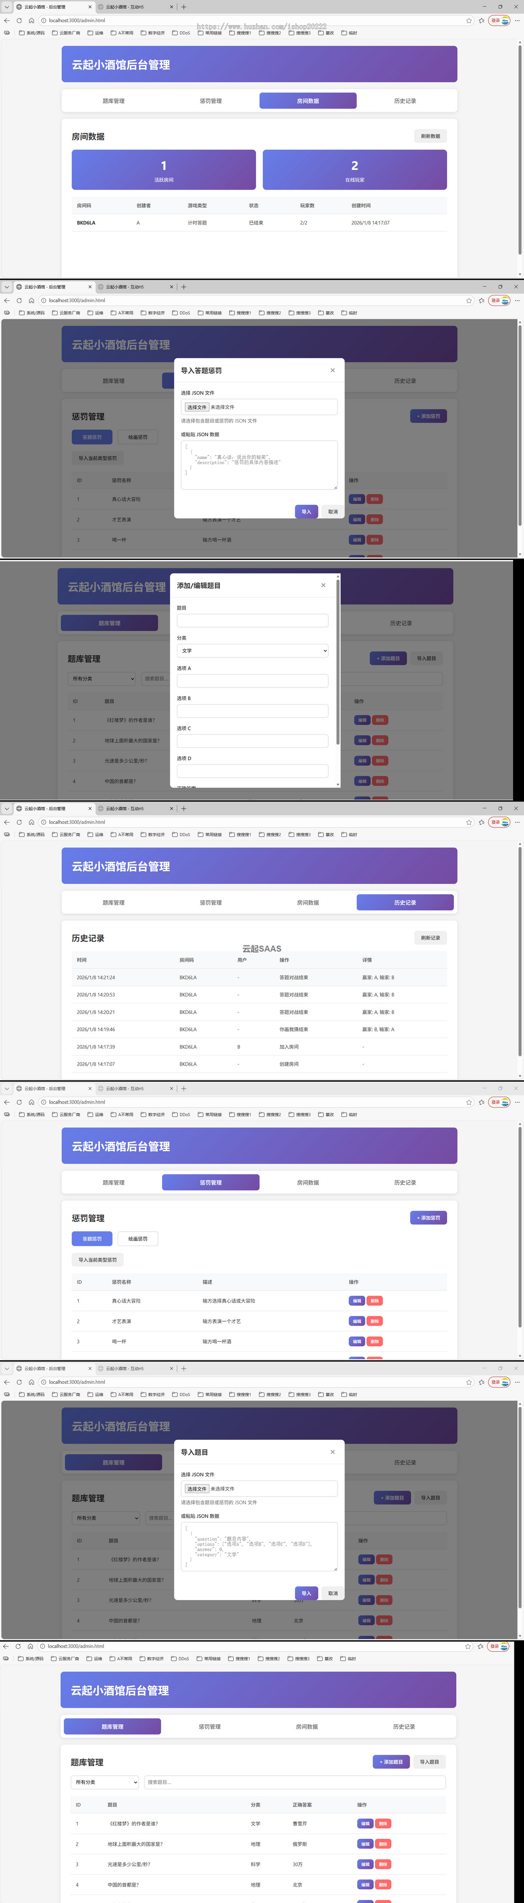Click 刷新记录 button on 历史记录 page

430,938
